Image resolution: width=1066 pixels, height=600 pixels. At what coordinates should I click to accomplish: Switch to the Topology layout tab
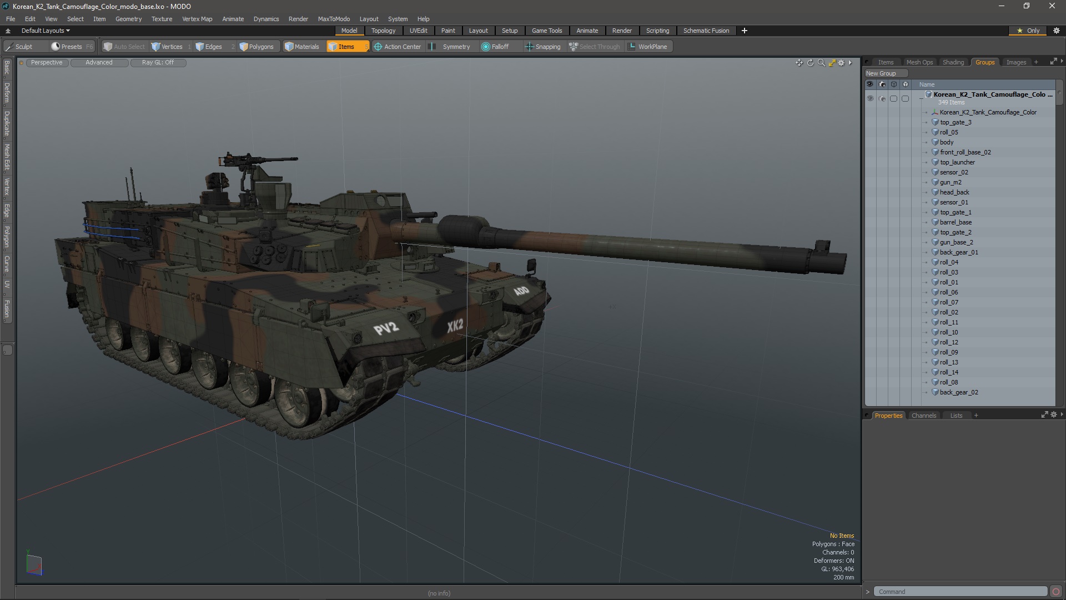(x=383, y=31)
